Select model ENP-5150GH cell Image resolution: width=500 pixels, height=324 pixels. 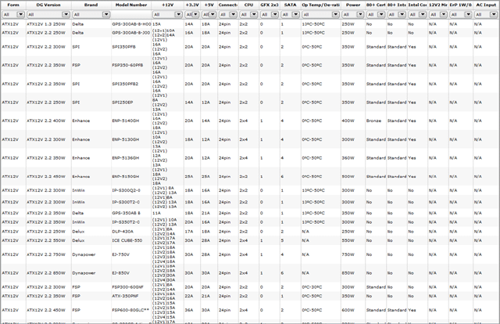tap(126, 176)
